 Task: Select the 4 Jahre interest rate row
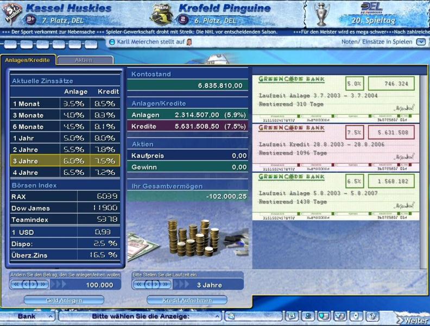tap(65, 172)
